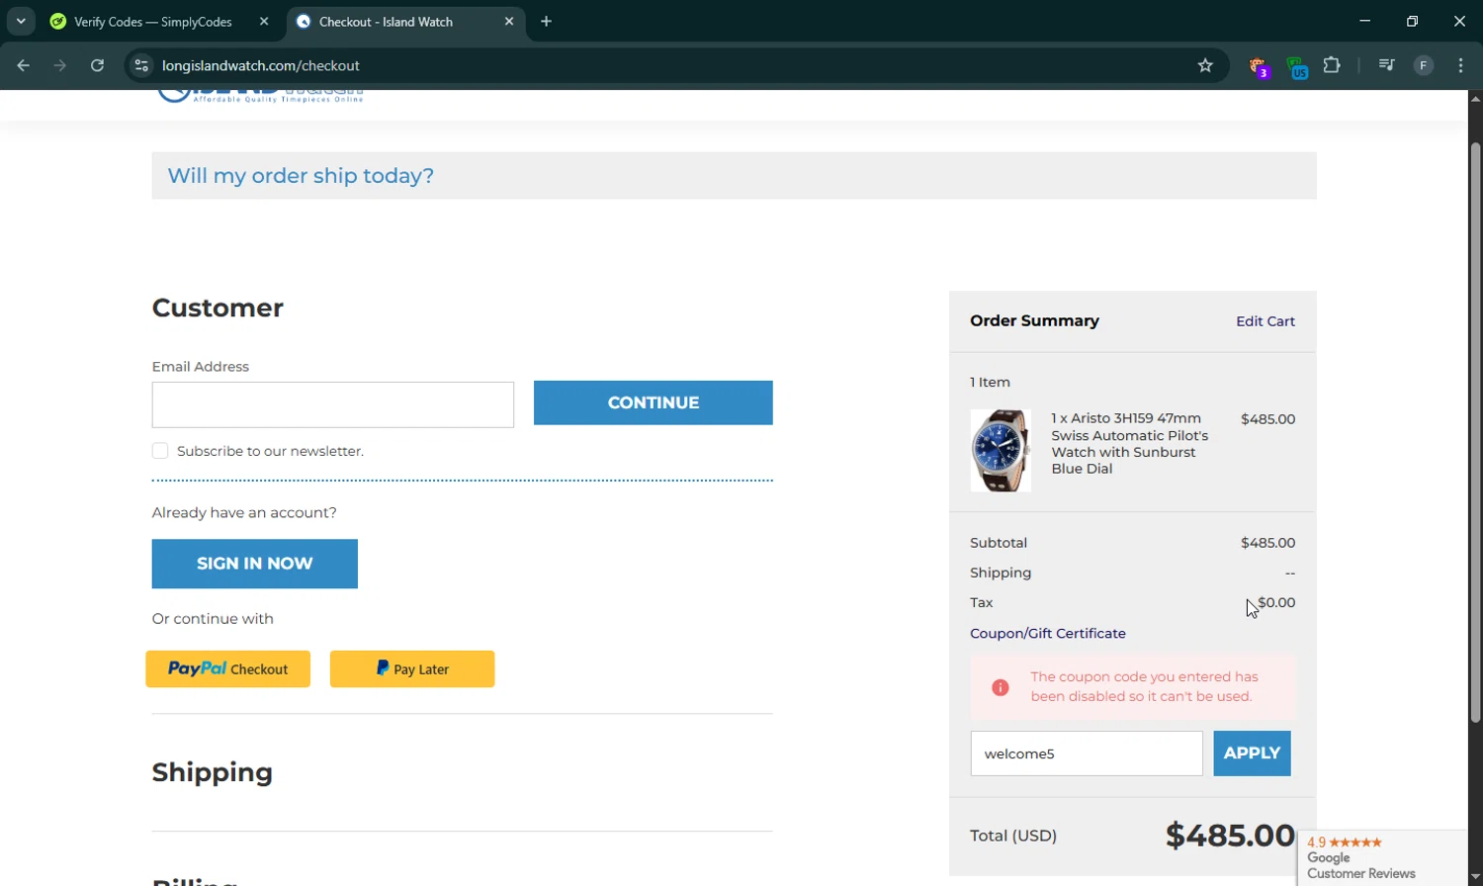Open the Extensions puzzle menu

tap(1332, 65)
